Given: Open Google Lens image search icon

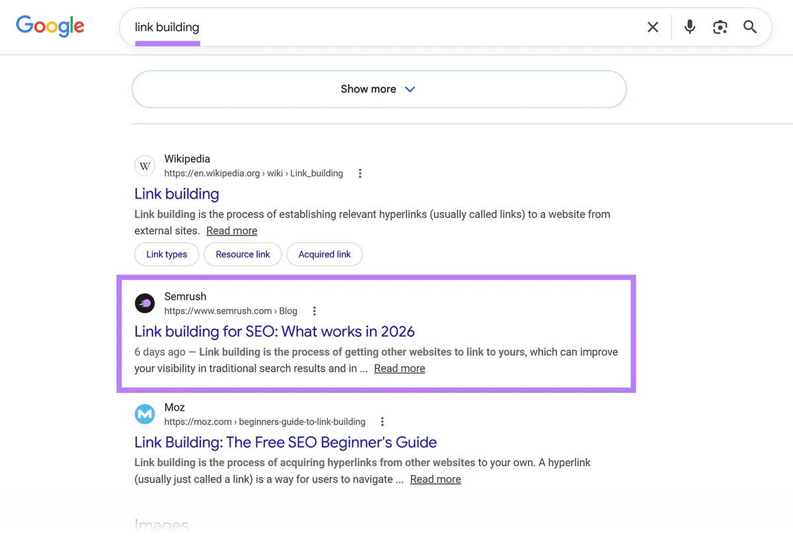Looking at the screenshot, I should click(x=720, y=27).
